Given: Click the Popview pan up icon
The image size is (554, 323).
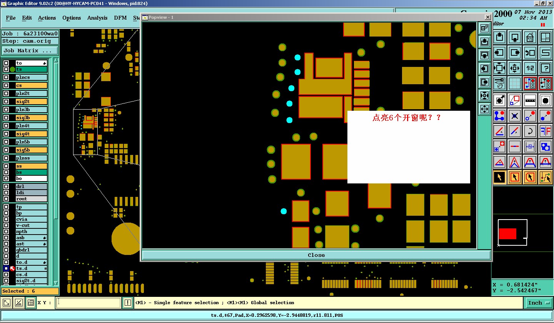Looking at the screenshot, I should [485, 41].
